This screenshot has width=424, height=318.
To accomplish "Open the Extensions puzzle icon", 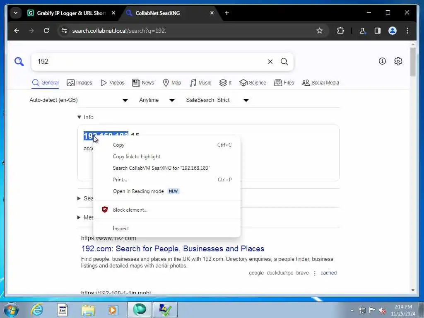I will pos(340,31).
